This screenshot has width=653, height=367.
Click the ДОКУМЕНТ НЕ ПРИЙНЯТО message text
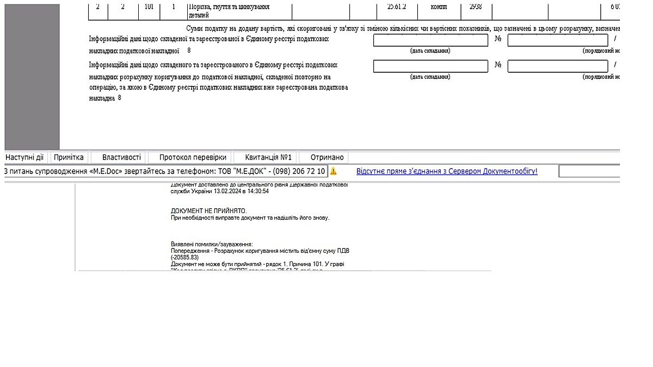208,211
